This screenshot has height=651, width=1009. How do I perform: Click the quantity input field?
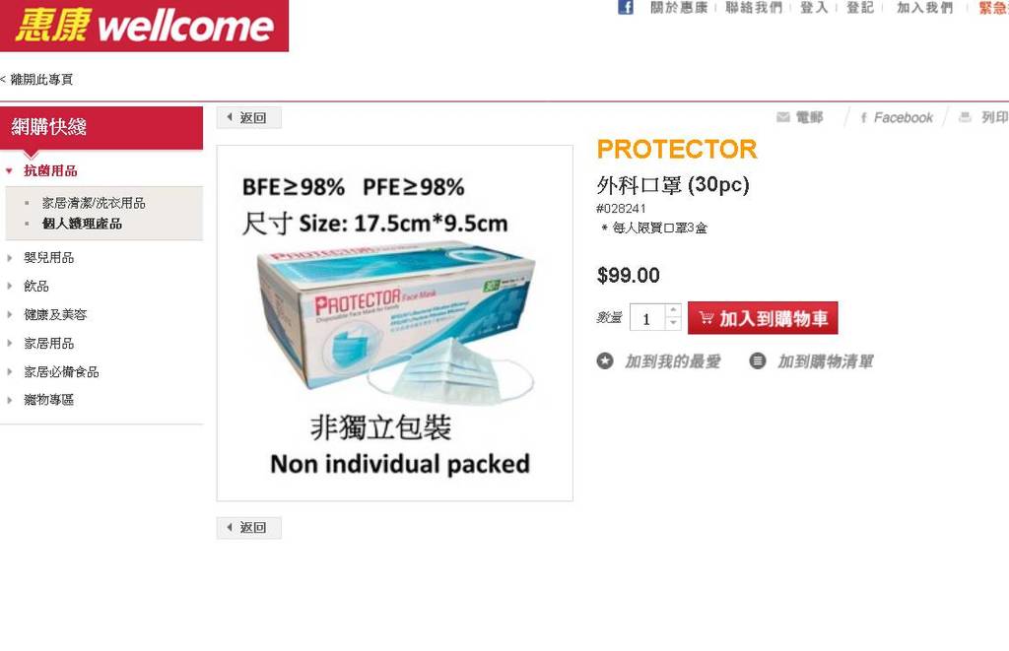(x=647, y=318)
